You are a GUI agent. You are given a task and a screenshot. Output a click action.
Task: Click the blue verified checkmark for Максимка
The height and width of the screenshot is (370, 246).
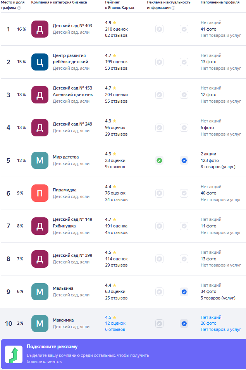184,324
